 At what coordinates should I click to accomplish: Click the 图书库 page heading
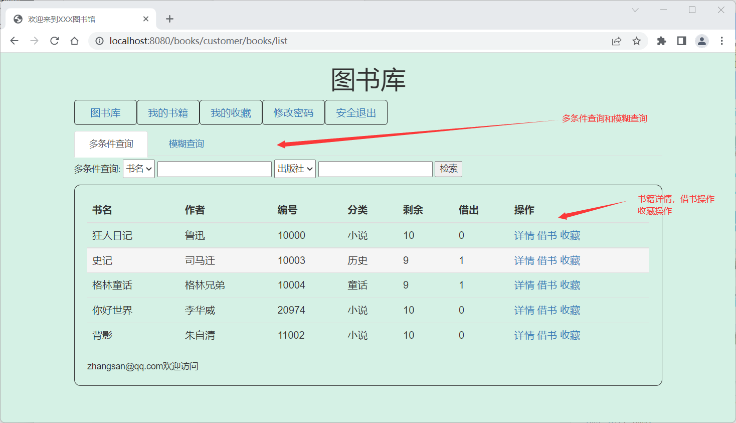click(x=369, y=80)
